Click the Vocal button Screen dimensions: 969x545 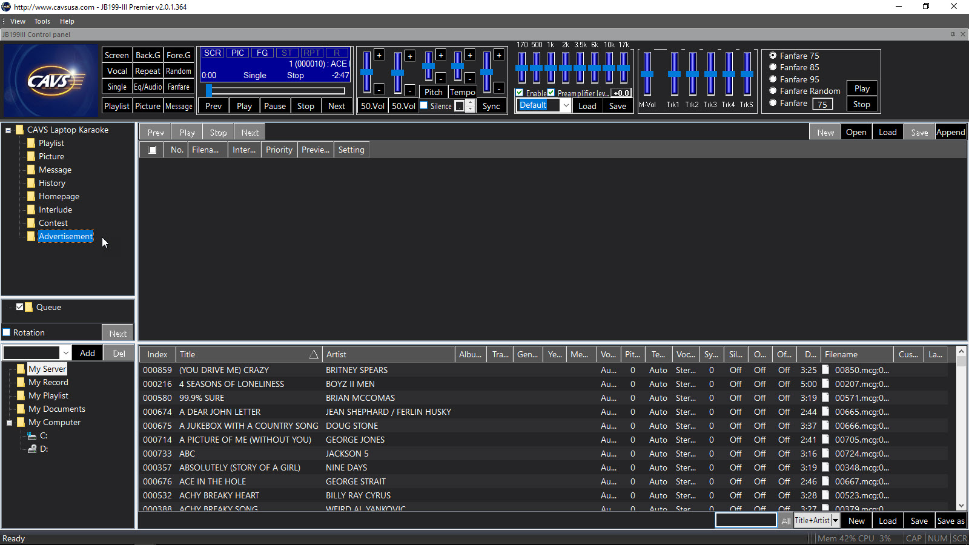(x=117, y=71)
